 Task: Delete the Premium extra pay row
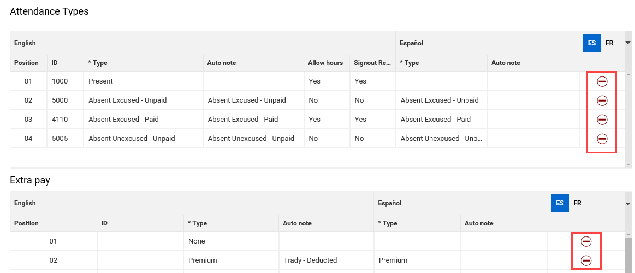(586, 260)
